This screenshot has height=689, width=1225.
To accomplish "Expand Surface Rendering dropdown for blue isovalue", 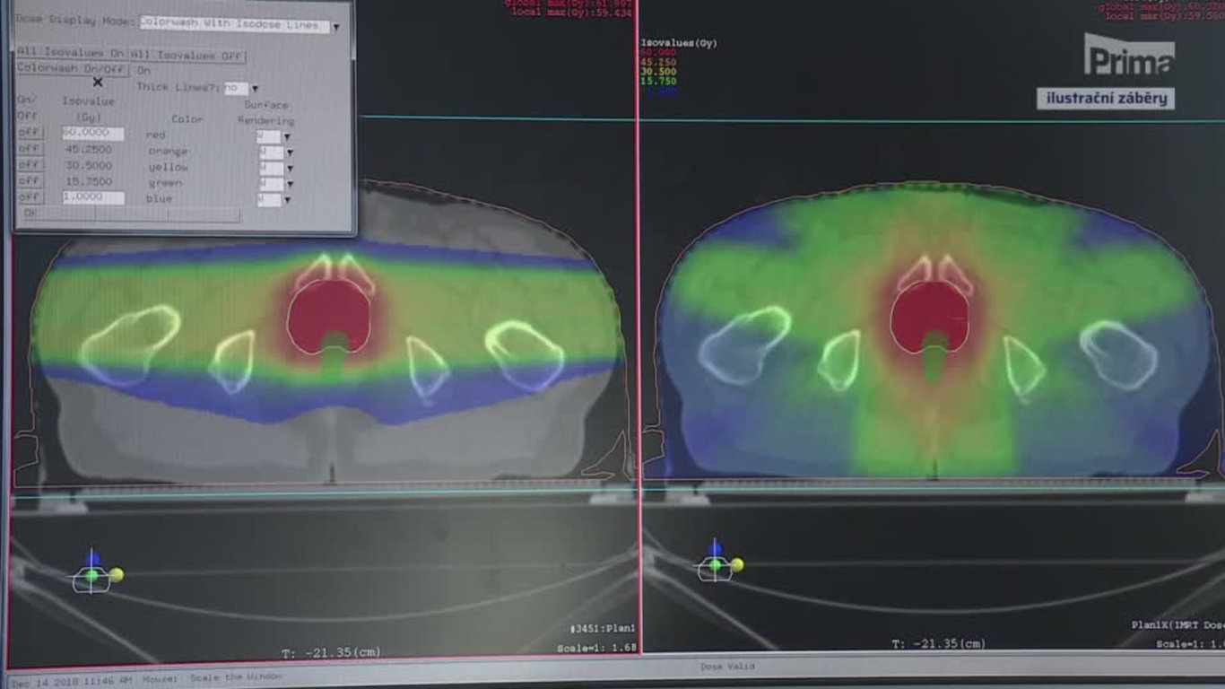I will (288, 200).
